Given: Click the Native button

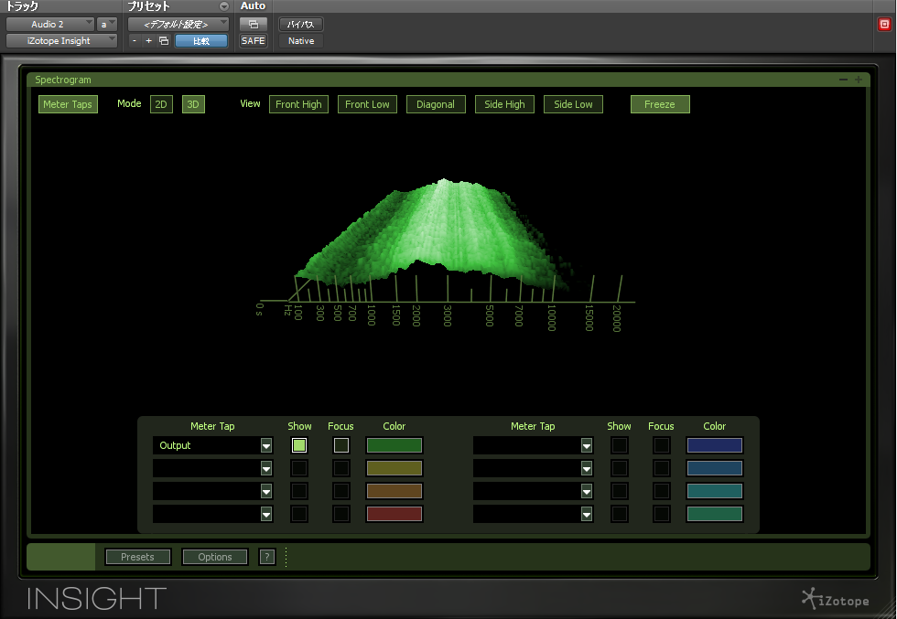Looking at the screenshot, I should [301, 40].
